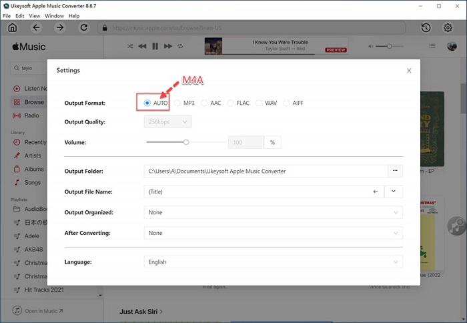Adjust the Volume slider in Settings

(x=186, y=141)
